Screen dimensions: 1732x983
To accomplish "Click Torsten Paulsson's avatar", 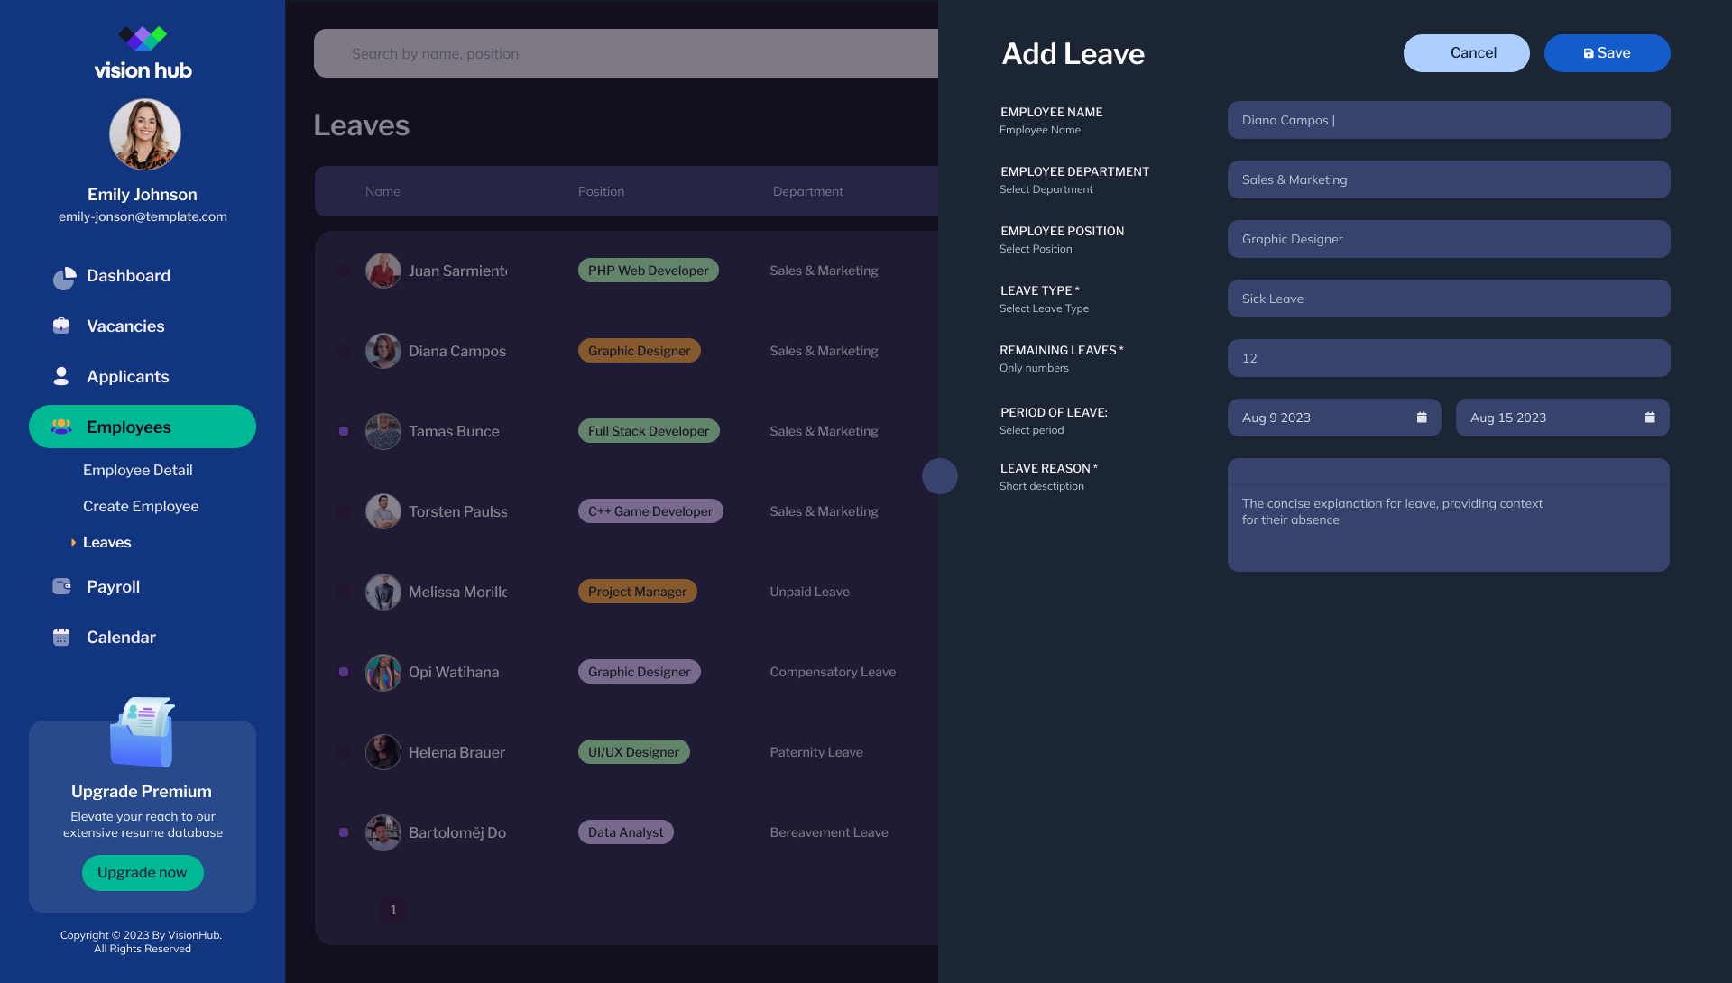I will tap(383, 511).
